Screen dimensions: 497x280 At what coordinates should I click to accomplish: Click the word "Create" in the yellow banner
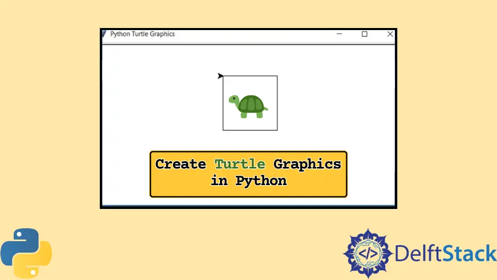[x=181, y=164]
